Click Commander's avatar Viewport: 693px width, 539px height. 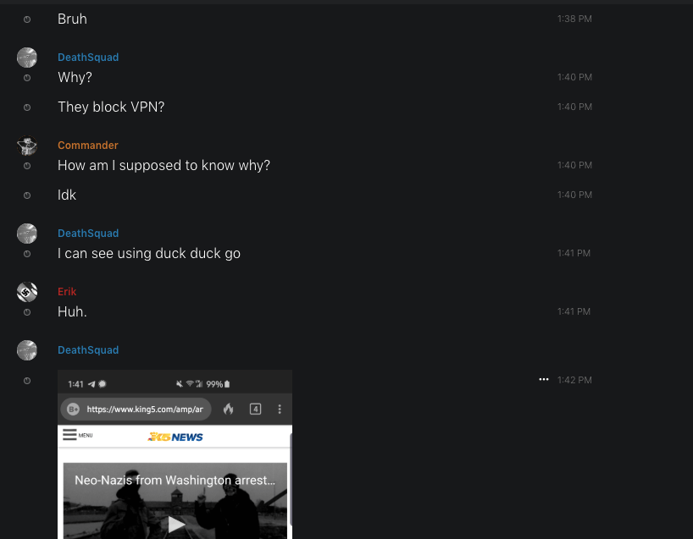point(27,146)
